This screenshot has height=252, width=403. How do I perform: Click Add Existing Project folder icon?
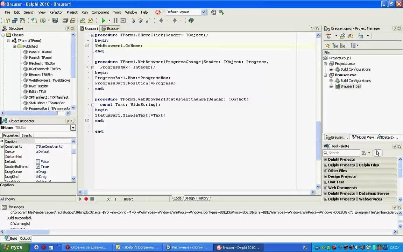click(342, 36)
